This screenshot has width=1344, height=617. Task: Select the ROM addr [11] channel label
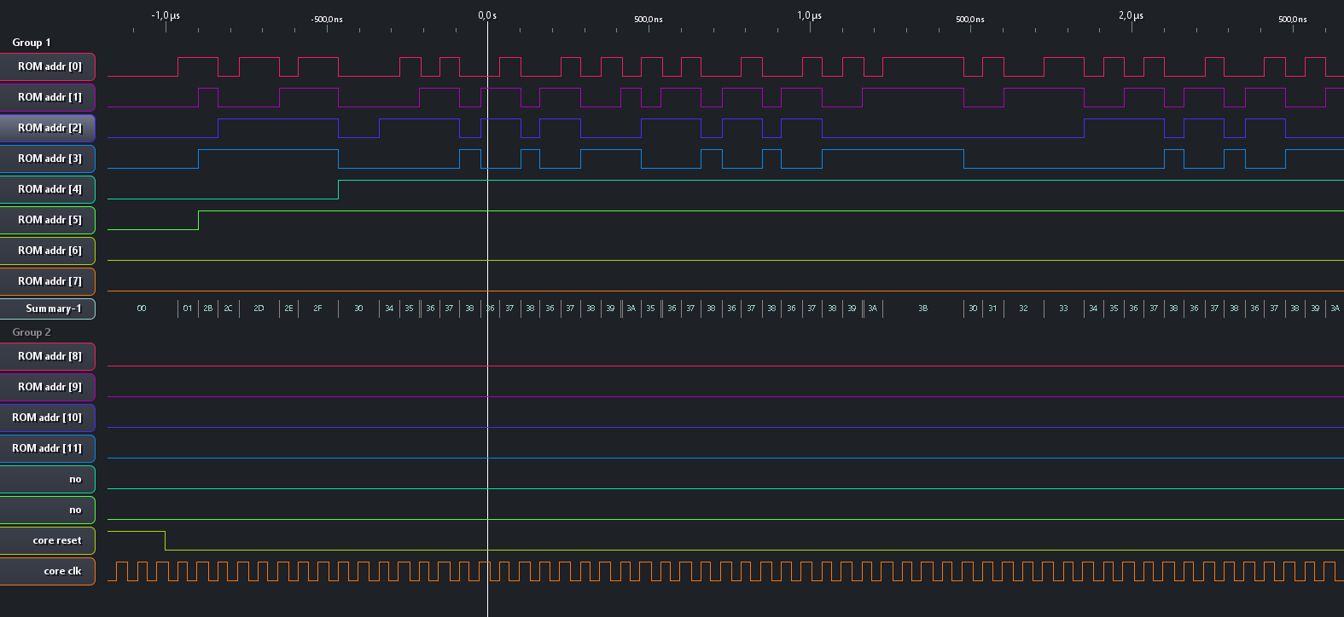coord(47,448)
